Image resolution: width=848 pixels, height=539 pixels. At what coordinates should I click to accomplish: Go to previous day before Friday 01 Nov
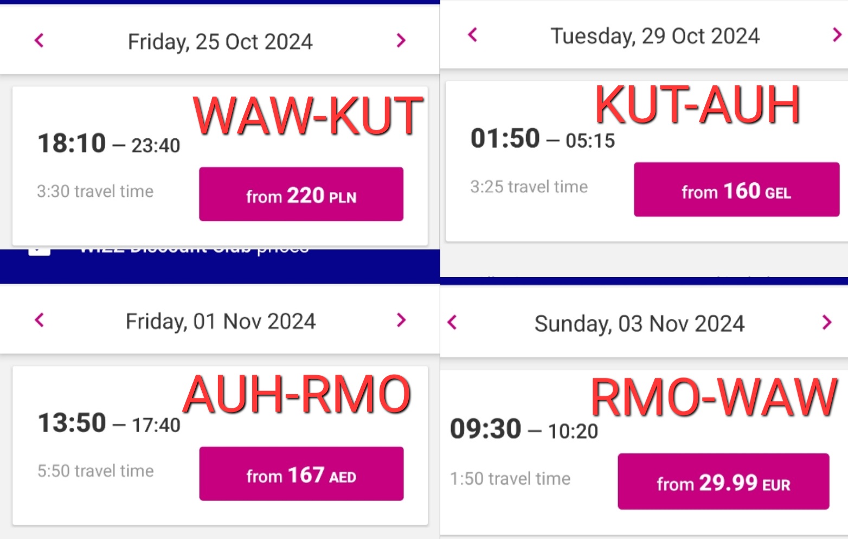click(x=39, y=320)
